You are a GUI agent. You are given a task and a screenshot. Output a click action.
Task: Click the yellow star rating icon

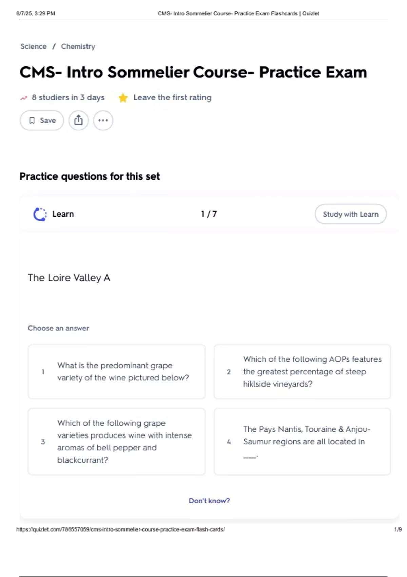[123, 98]
